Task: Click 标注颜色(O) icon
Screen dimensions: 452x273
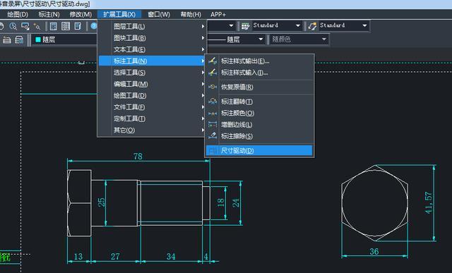Action: tap(213, 113)
